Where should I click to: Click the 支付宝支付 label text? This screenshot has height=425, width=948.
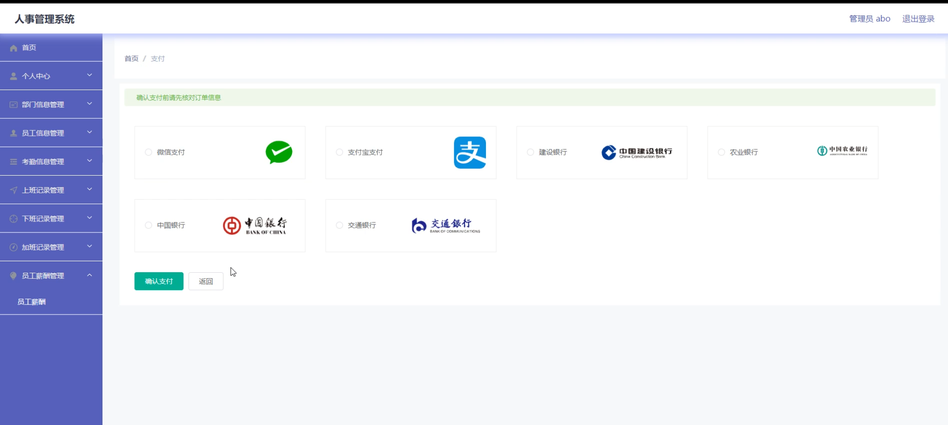365,152
